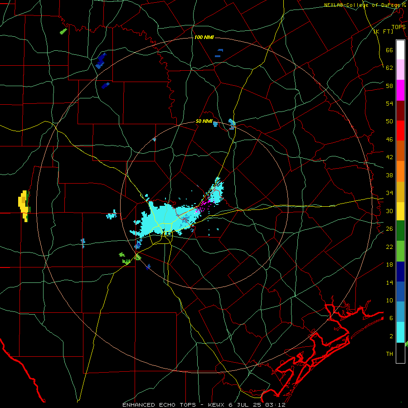Click the 100 NMI range ring label

(x=204, y=38)
